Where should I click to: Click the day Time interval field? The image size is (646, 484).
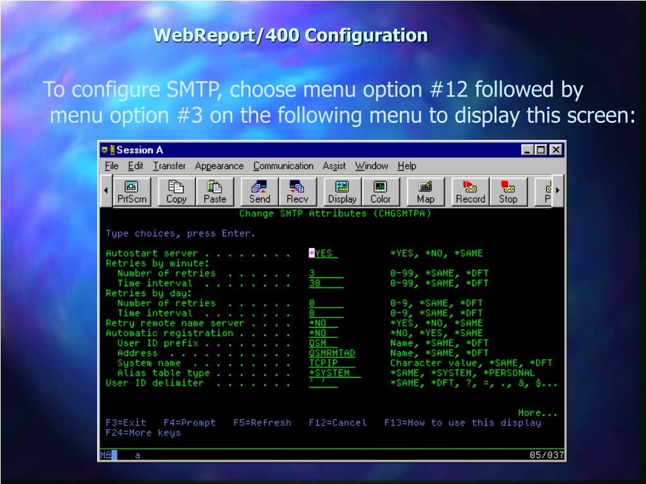326,313
